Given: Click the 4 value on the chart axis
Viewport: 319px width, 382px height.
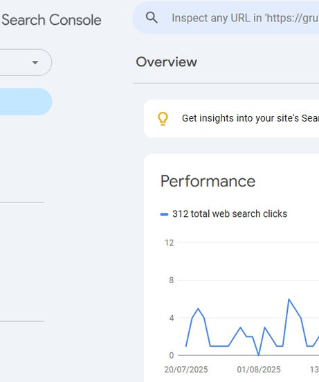Looking at the screenshot, I should (172, 318).
